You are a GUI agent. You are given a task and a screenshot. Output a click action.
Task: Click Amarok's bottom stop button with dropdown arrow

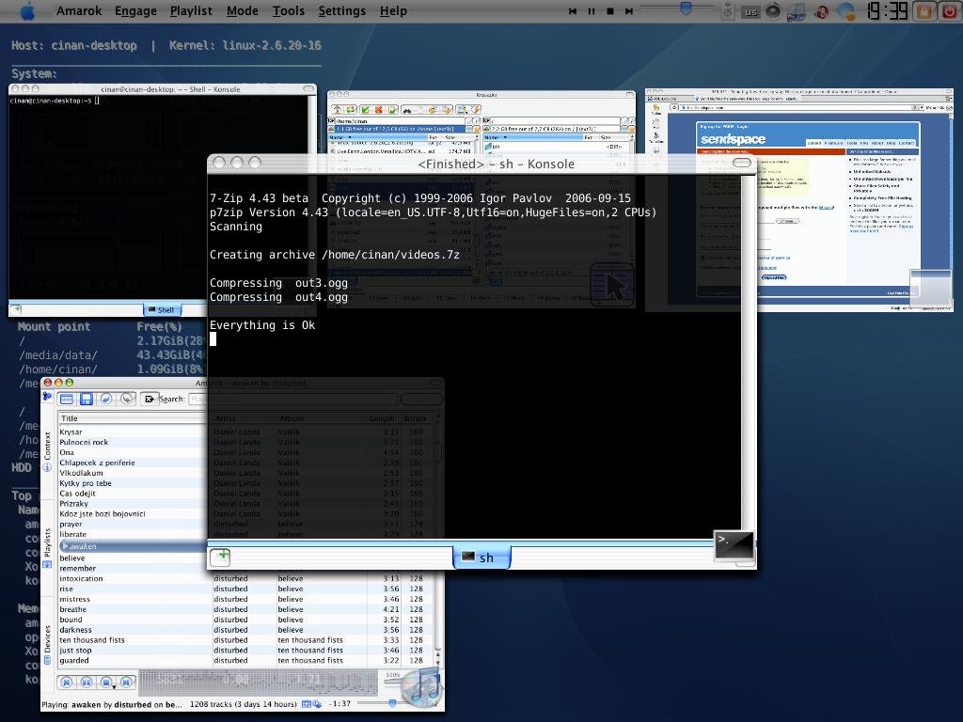click(x=107, y=683)
